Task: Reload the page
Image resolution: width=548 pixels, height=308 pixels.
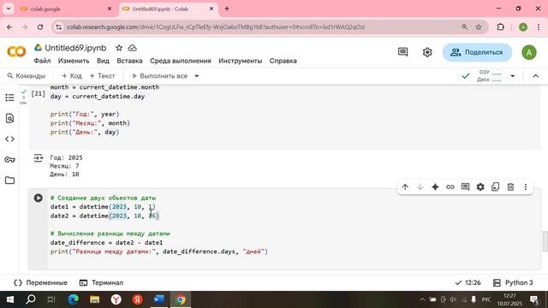Action: [x=40, y=27]
